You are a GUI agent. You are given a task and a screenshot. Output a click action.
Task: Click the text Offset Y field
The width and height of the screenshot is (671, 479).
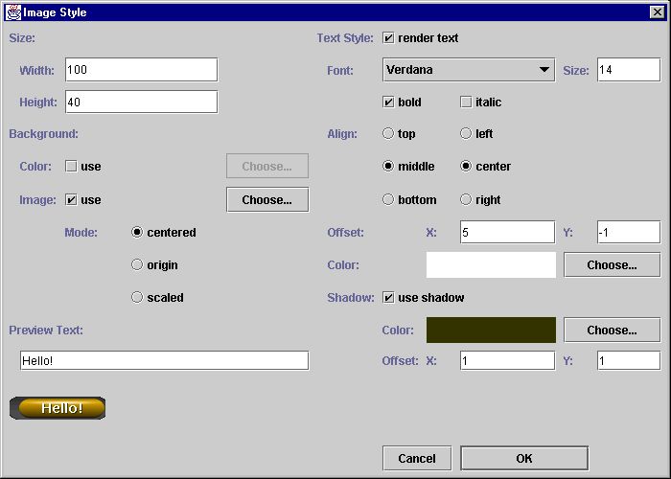629,232
